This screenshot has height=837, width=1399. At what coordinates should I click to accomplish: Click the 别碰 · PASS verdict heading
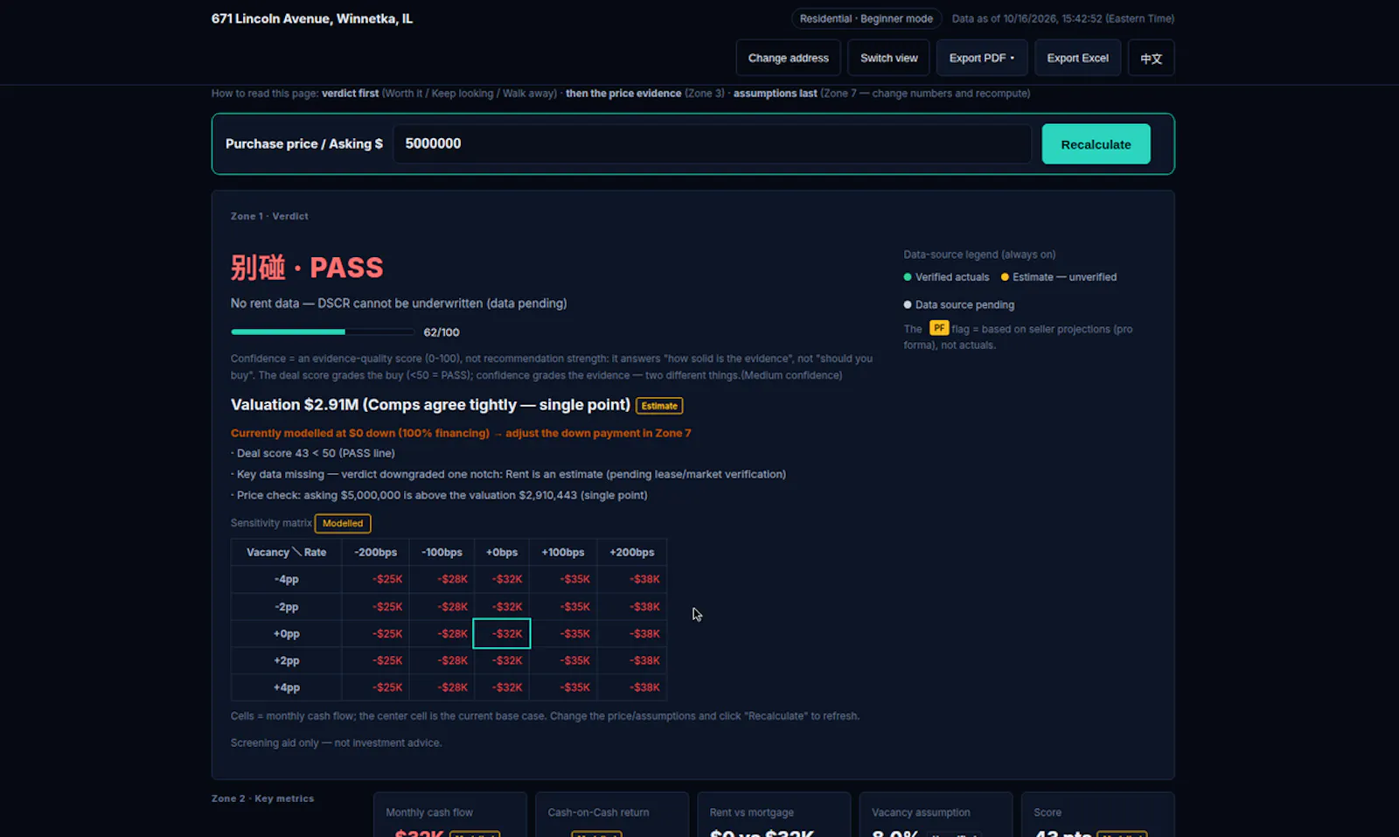click(x=307, y=267)
